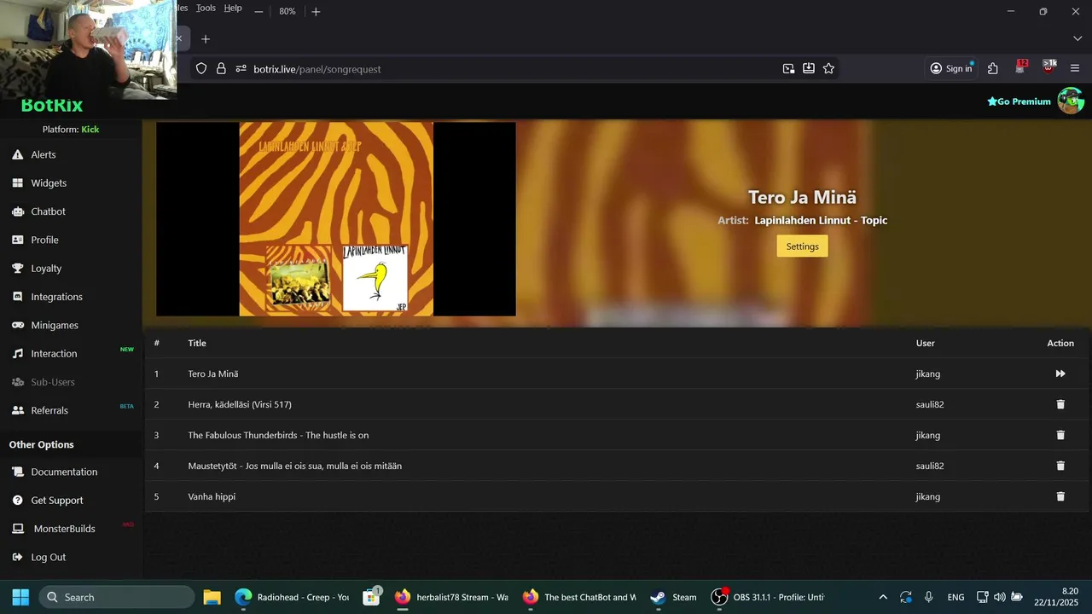Screen dimensions: 1092x614
Task: Switch to Steam in the taskbar
Action: tap(674, 597)
